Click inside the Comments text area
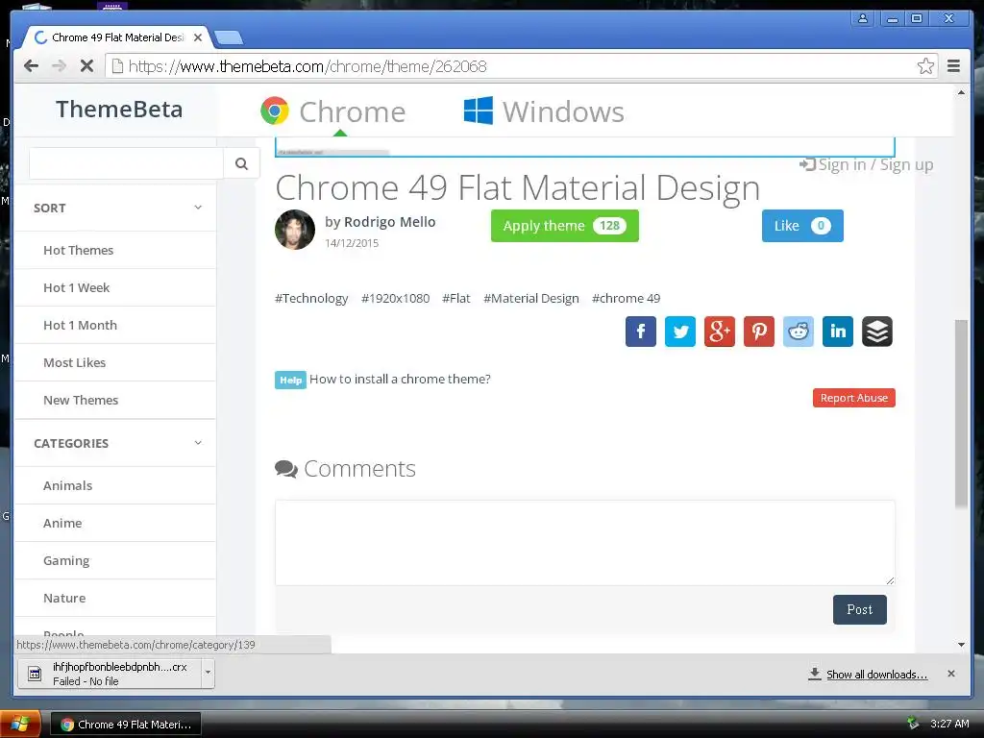This screenshot has height=738, width=984. coord(585,543)
